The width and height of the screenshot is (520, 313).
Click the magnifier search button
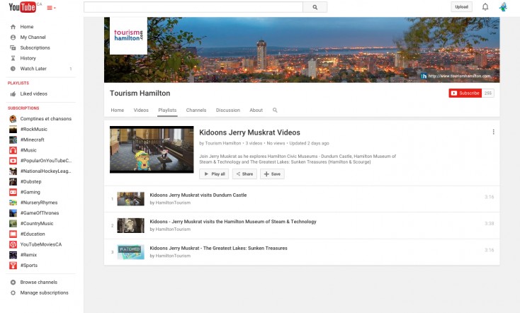coord(315,7)
